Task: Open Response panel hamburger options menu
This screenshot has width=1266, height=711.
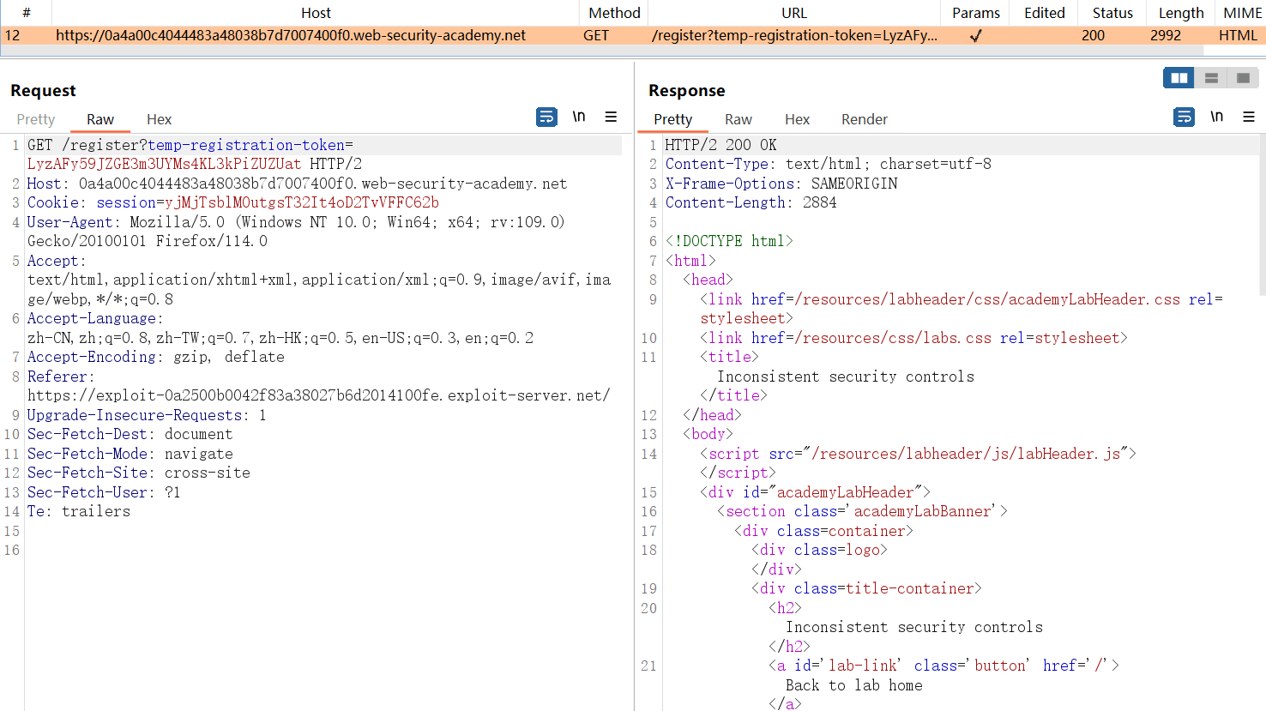Action: coord(1249,117)
